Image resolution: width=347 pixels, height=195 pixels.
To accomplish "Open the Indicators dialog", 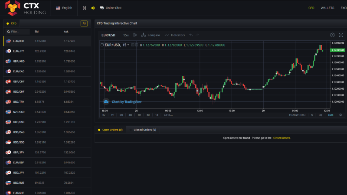I will click(x=175, y=35).
